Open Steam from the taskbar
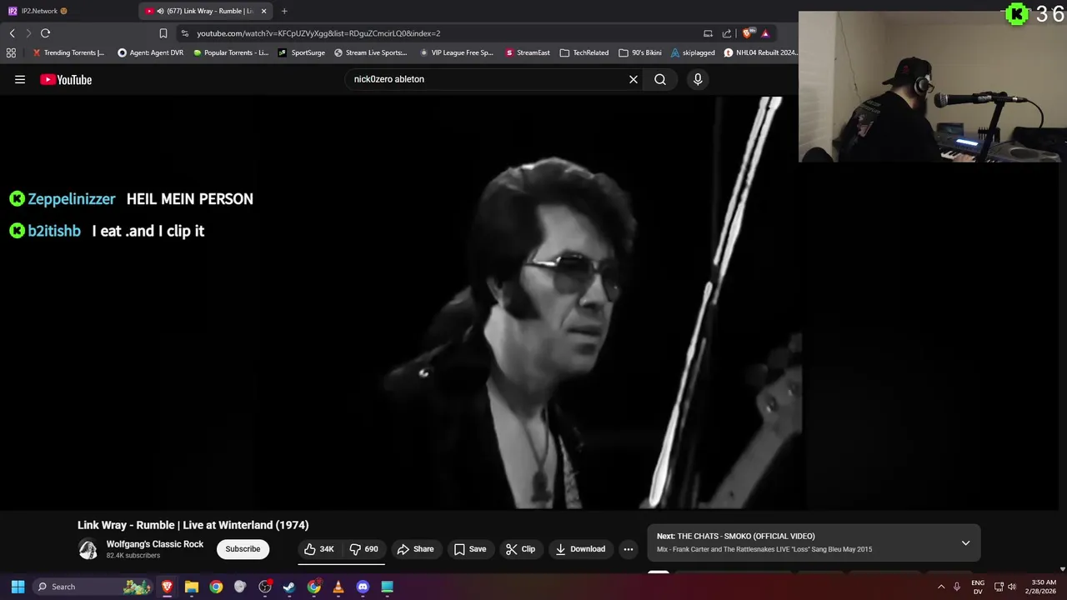 [x=289, y=587]
